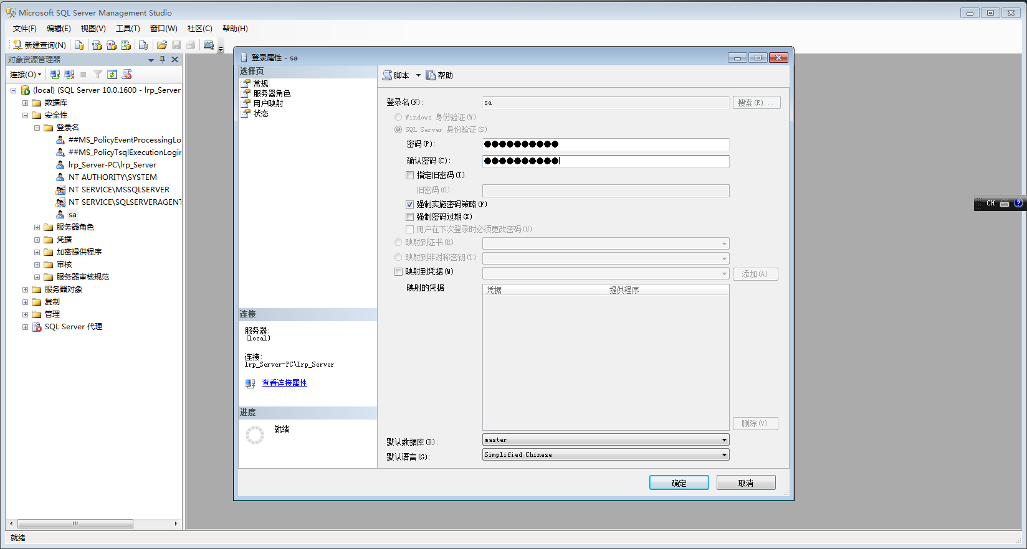Open the 工具(T) menu
The width and height of the screenshot is (1027, 549).
click(x=128, y=29)
